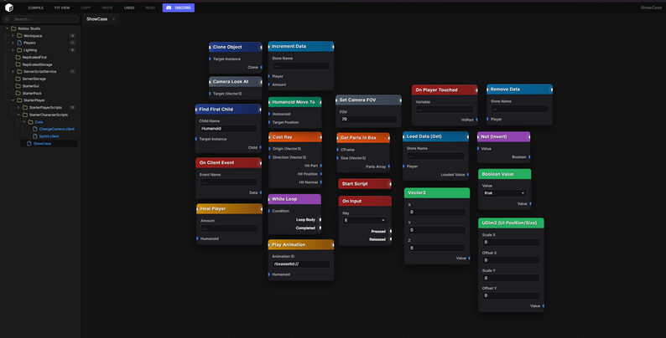This screenshot has height=338, width=666.
Task: Click the Start Script node header
Action: 364,184
